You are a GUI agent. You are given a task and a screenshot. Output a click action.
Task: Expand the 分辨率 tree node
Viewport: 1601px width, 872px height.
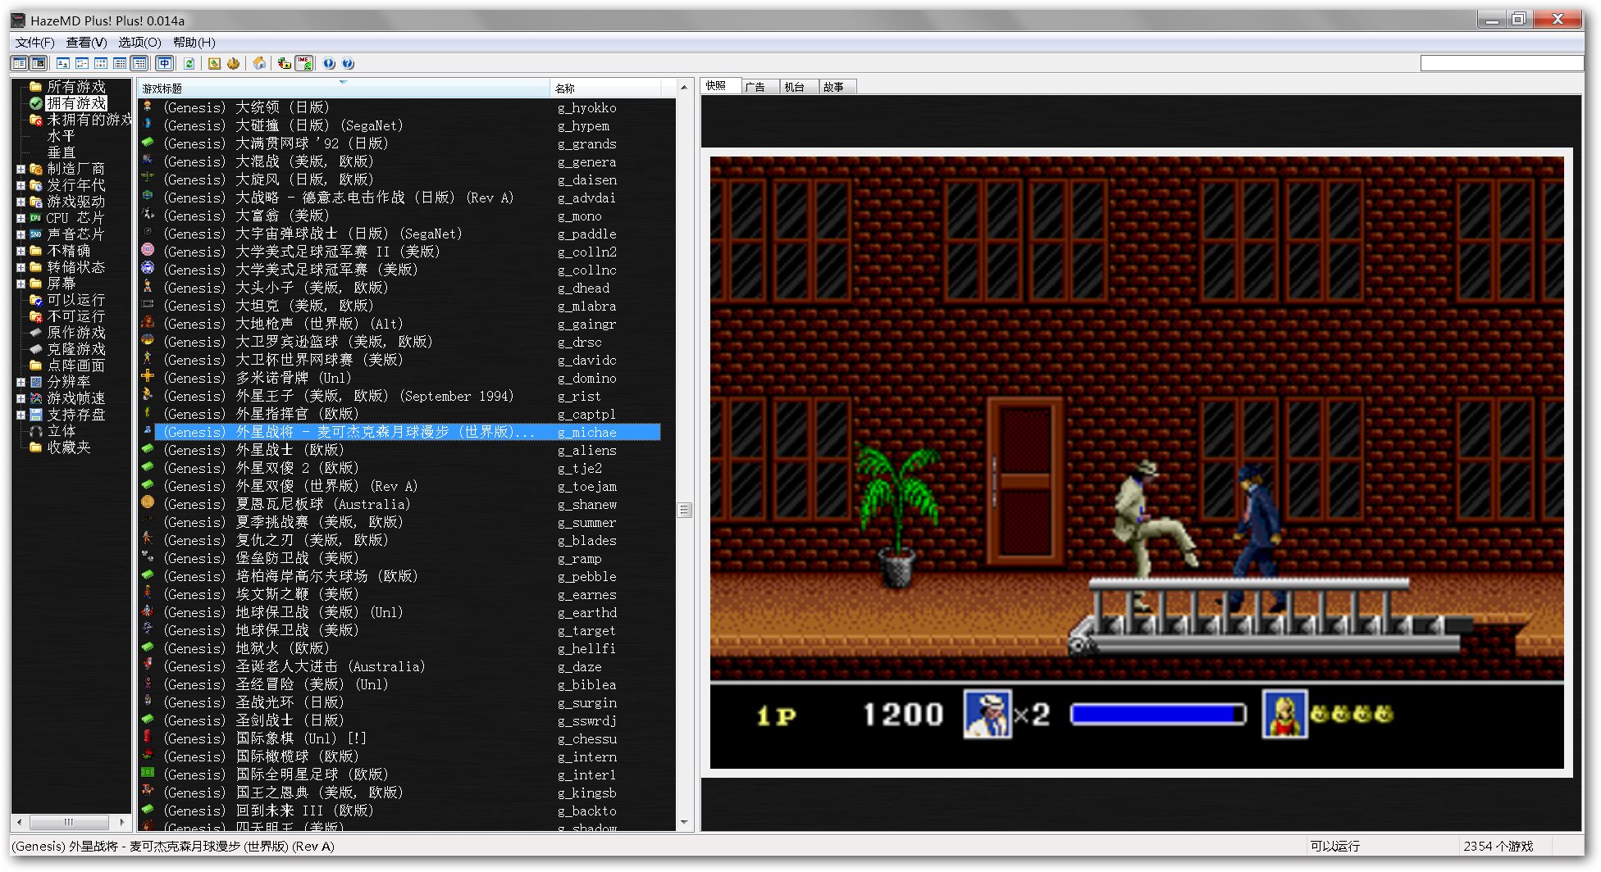(21, 383)
